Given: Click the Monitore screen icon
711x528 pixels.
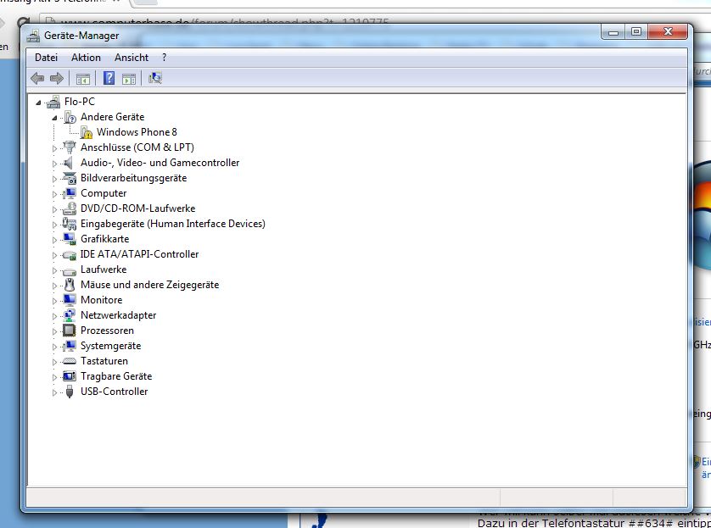Looking at the screenshot, I should pyautogui.click(x=70, y=300).
